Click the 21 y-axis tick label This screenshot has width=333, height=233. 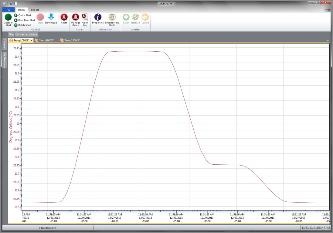coord(18,124)
